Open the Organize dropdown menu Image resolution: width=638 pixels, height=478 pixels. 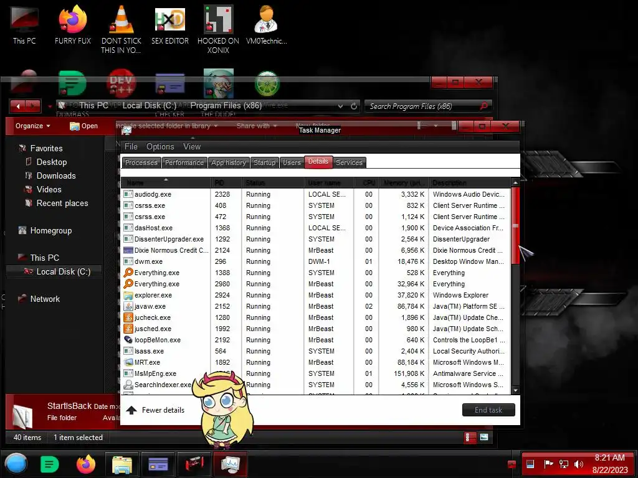32,126
